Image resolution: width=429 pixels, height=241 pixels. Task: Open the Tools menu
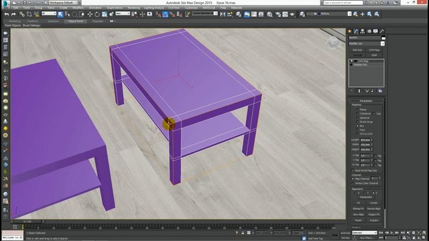[x=27, y=8]
